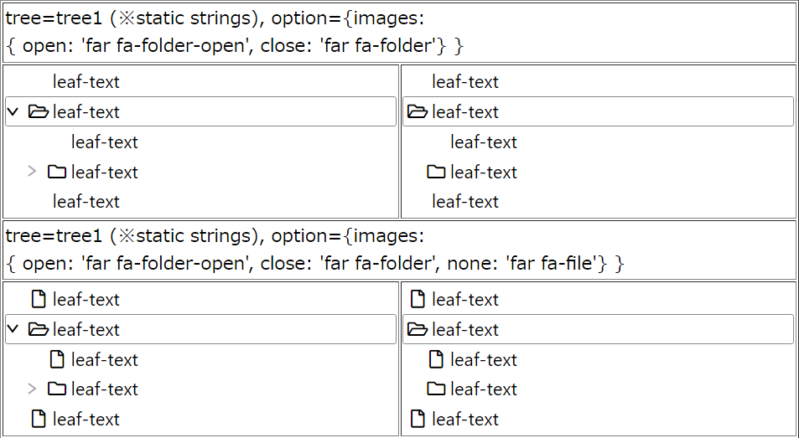799x438 pixels.
Task: Click the second option description header text
Action: 314,250
